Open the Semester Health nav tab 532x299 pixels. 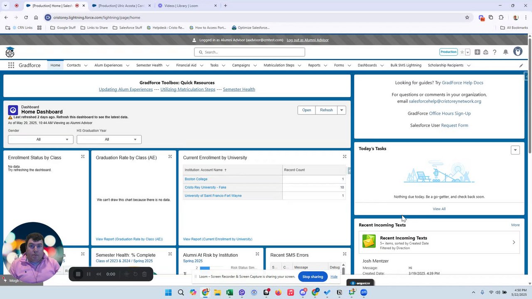pyautogui.click(x=149, y=65)
